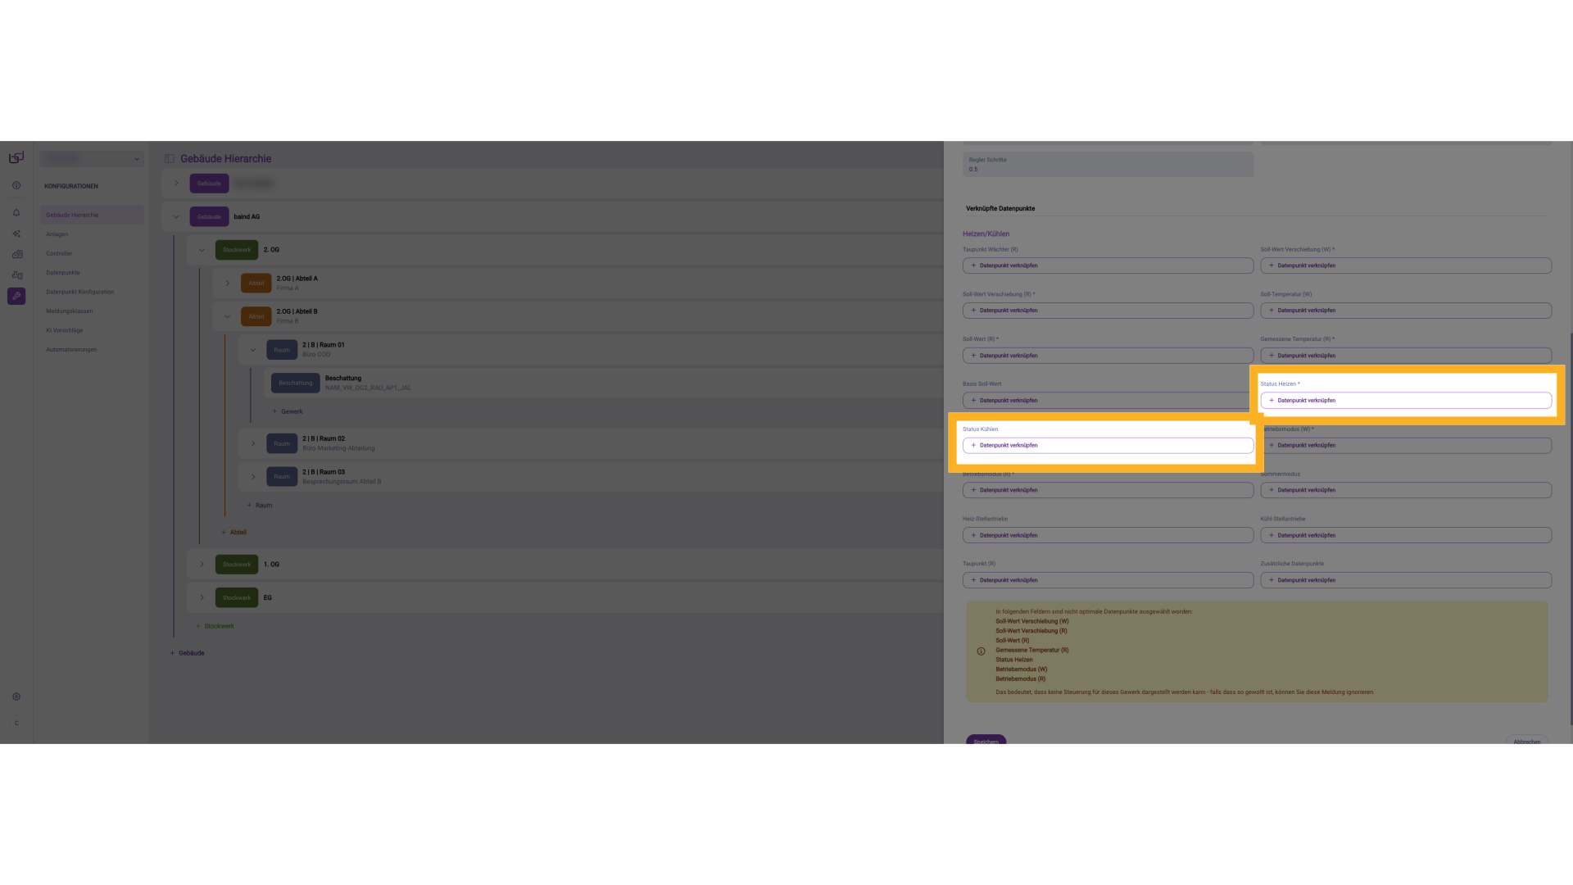Toggle the sidebar panel icon beside Gebäude Hierarchie

(170, 159)
